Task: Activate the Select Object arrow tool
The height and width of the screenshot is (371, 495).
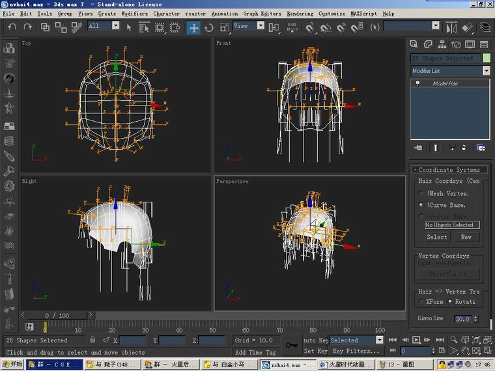Action: coord(129,27)
